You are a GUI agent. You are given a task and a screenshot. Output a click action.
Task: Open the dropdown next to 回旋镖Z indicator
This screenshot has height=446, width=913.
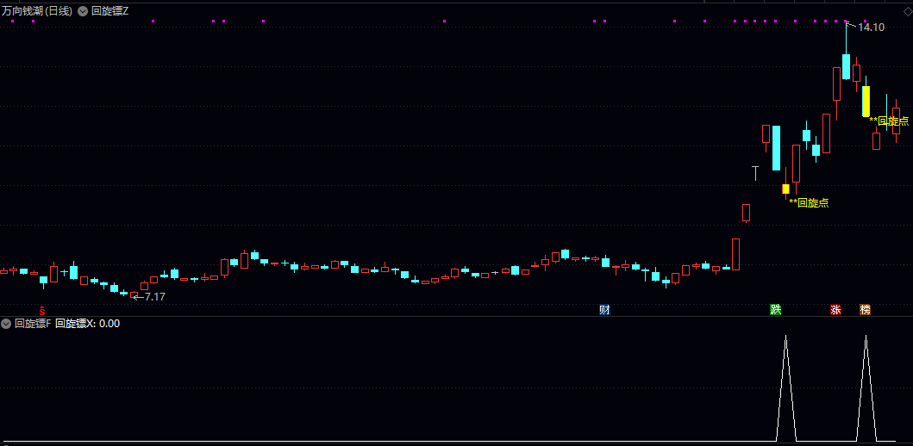(x=82, y=11)
